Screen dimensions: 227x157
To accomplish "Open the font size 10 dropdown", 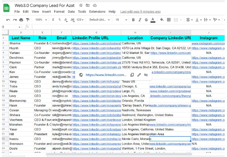I will click(x=121, y=20).
